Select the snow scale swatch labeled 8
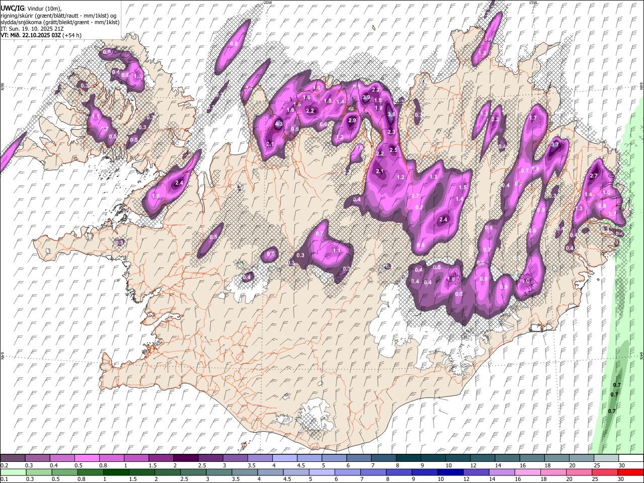The width and height of the screenshot is (644, 483). click(408, 458)
